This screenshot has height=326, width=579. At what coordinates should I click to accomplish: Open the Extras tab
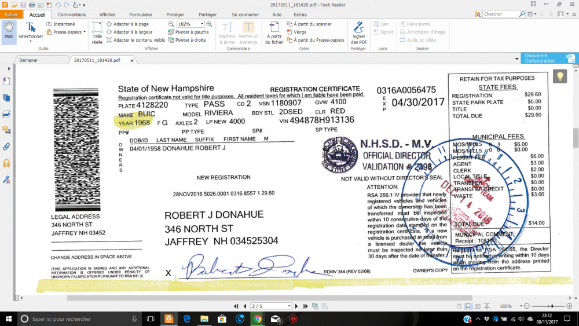[x=300, y=15]
